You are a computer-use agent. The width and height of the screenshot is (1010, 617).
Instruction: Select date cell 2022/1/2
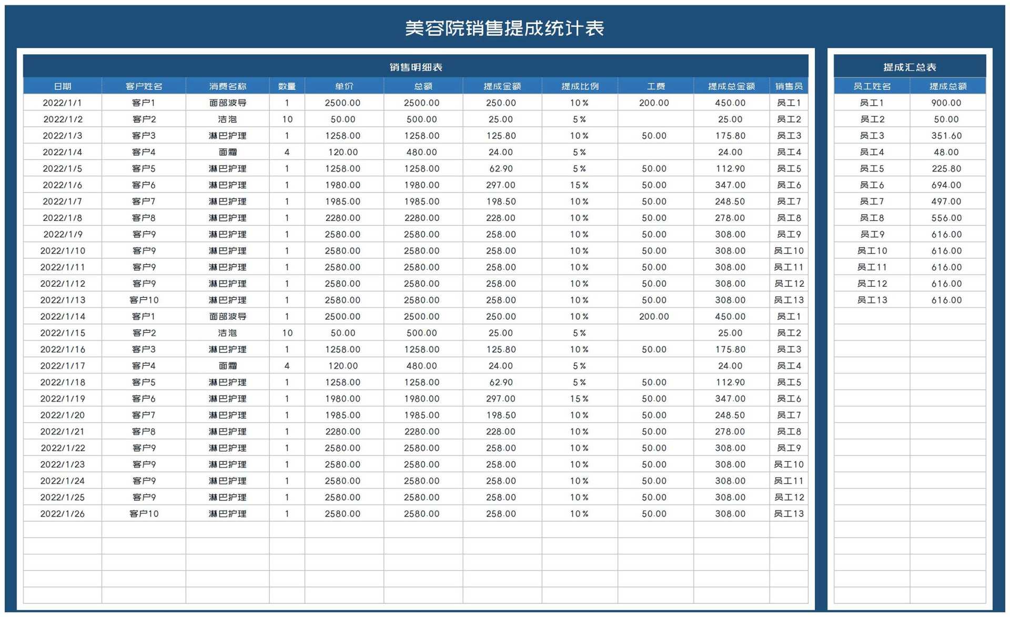(x=63, y=119)
